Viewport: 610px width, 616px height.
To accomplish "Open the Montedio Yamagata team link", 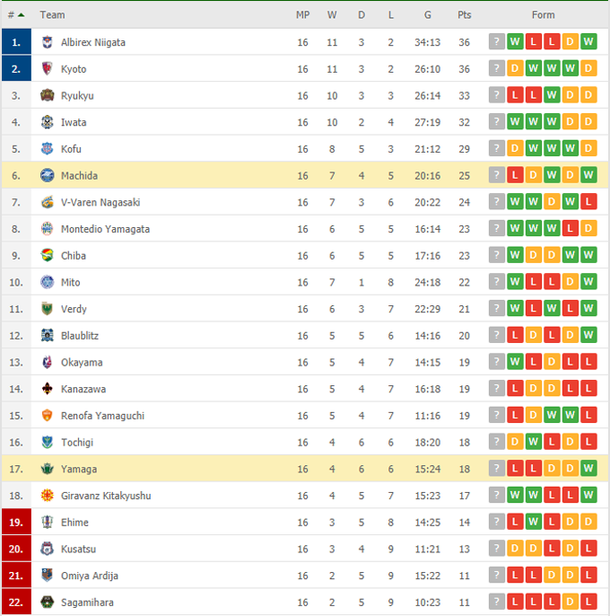I will (105, 229).
